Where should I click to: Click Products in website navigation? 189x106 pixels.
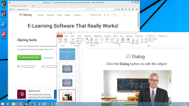[40, 15]
